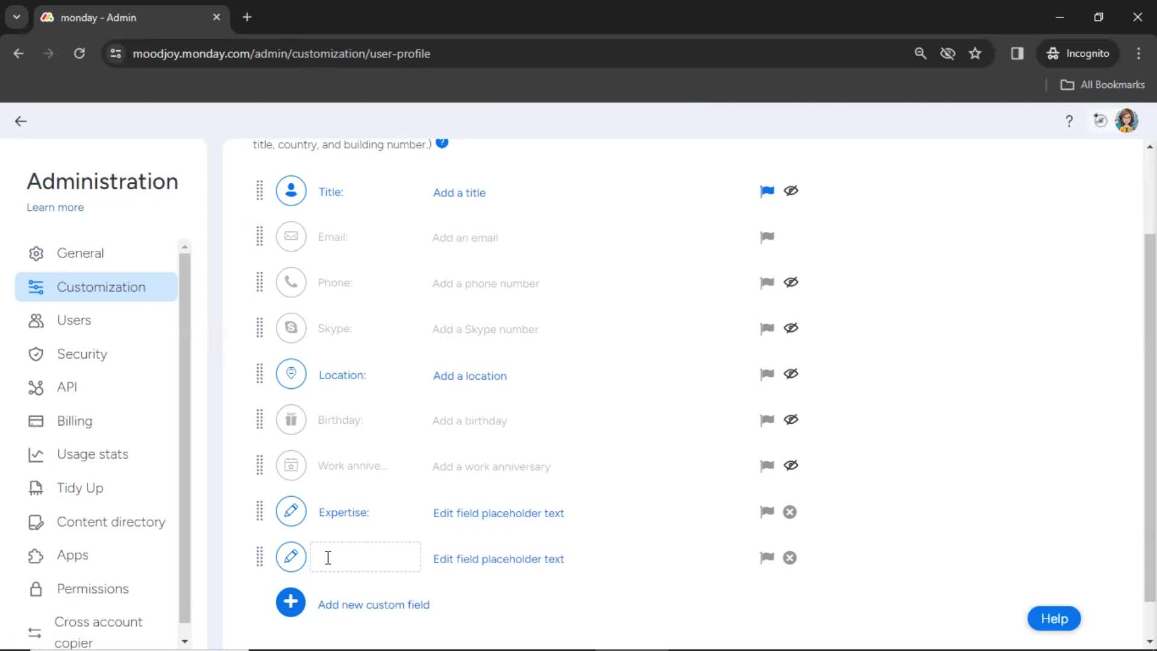The image size is (1157, 651).
Task: Click the Location map pin icon
Action: (291, 374)
